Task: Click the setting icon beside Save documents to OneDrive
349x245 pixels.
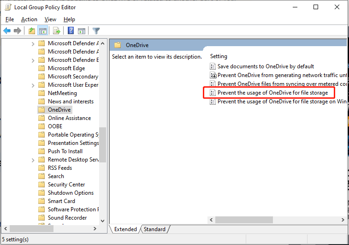Action: tap(213, 66)
